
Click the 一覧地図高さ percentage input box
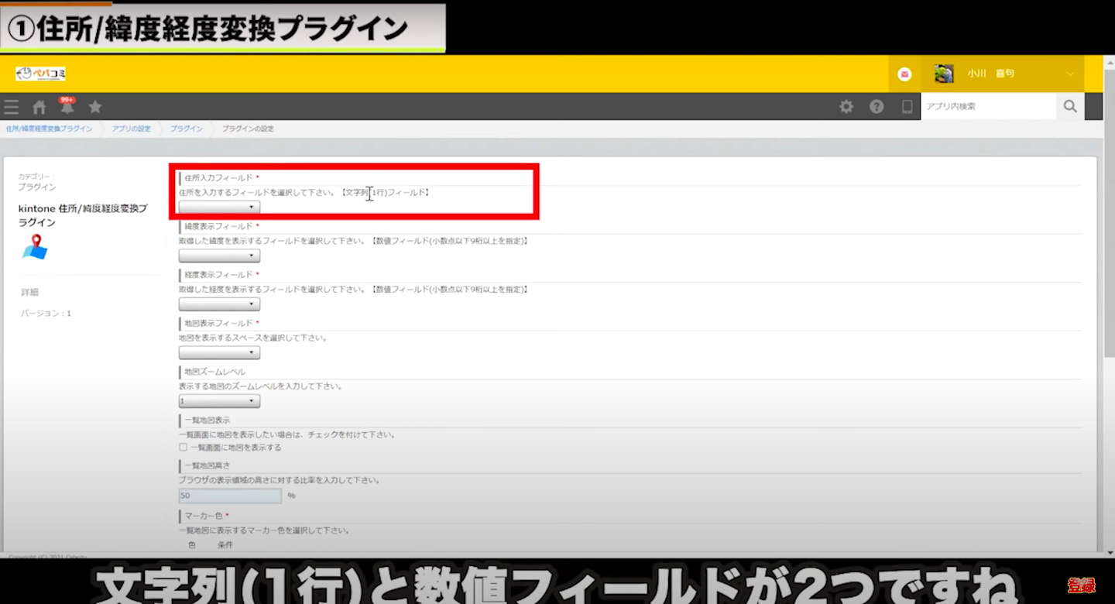click(x=230, y=496)
